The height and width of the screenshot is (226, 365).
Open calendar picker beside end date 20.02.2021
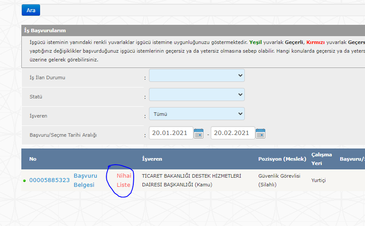coord(260,134)
